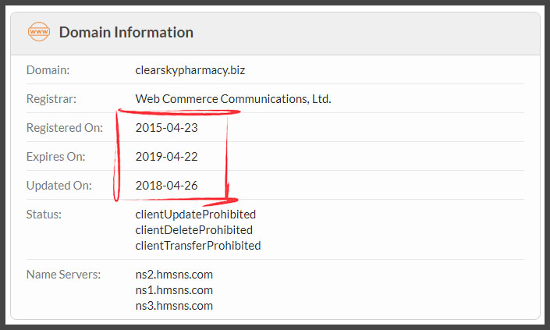550x330 pixels.
Task: Click the Status: field label
Action: (44, 214)
